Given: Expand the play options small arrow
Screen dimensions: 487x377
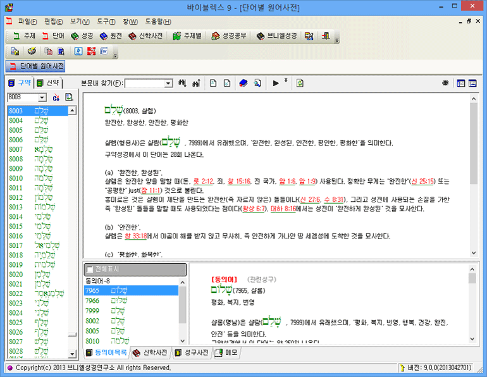Looking at the screenshot, I should click(x=286, y=80).
